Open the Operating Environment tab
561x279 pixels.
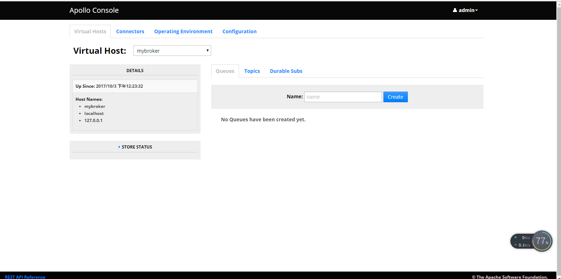point(183,31)
